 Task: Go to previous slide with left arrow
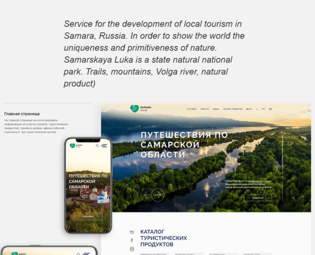pyautogui.click(x=147, y=195)
